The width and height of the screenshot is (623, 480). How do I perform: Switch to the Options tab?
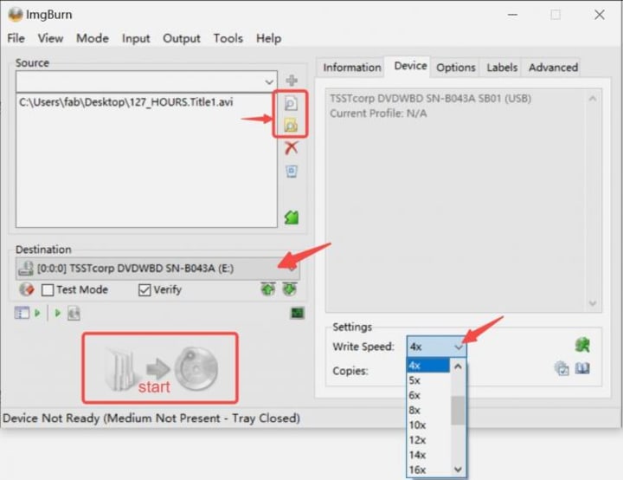(x=456, y=68)
